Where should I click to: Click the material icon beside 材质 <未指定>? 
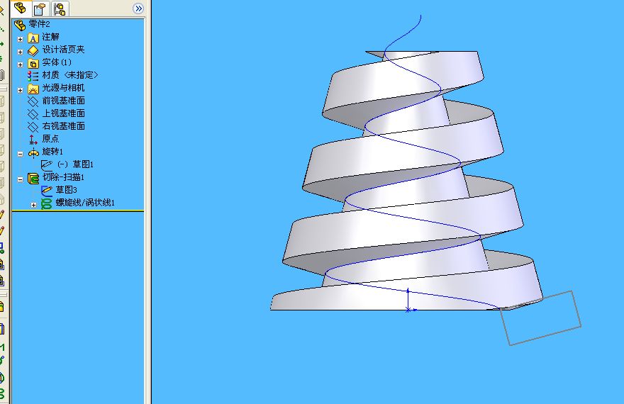coord(33,76)
